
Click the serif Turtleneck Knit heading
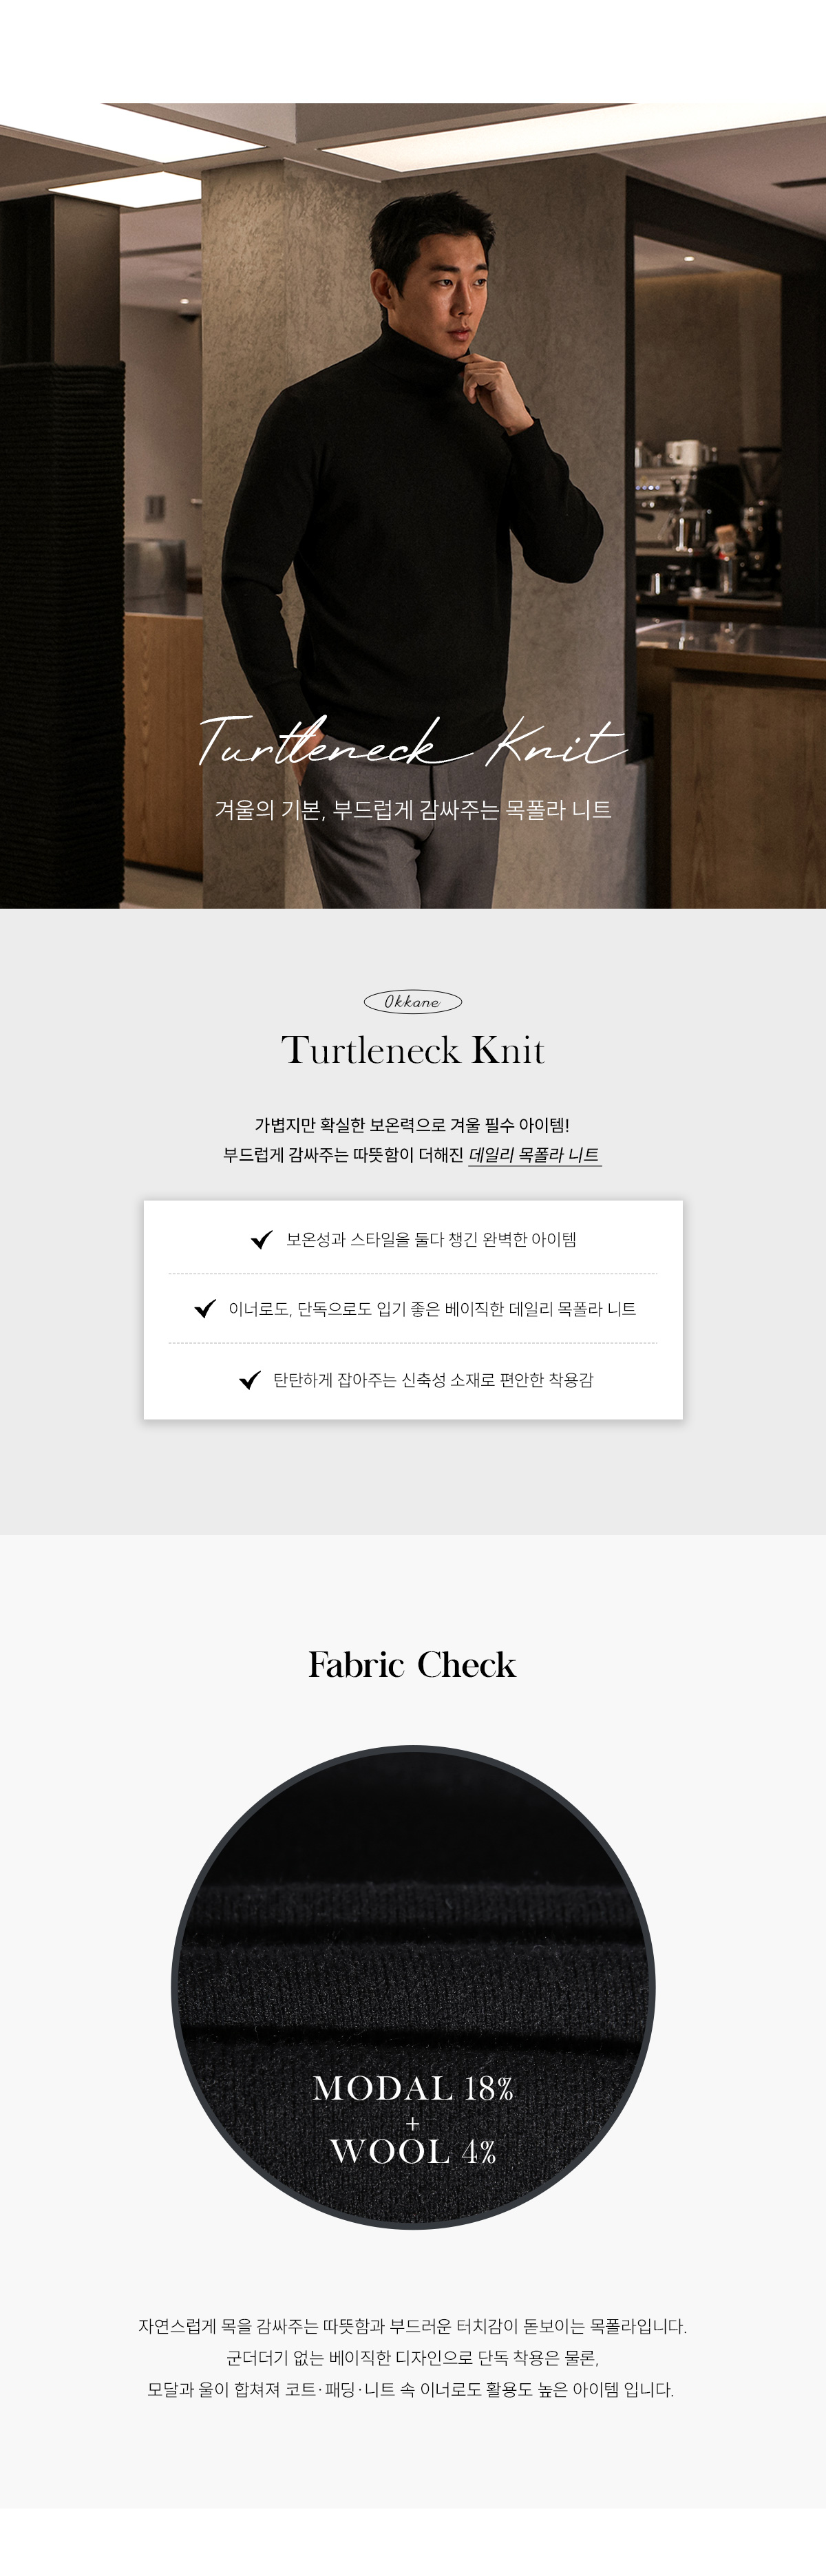[x=413, y=1050]
